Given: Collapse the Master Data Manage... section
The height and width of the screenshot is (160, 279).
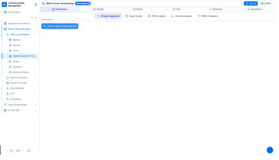Looking at the screenshot, I should 20,29.
